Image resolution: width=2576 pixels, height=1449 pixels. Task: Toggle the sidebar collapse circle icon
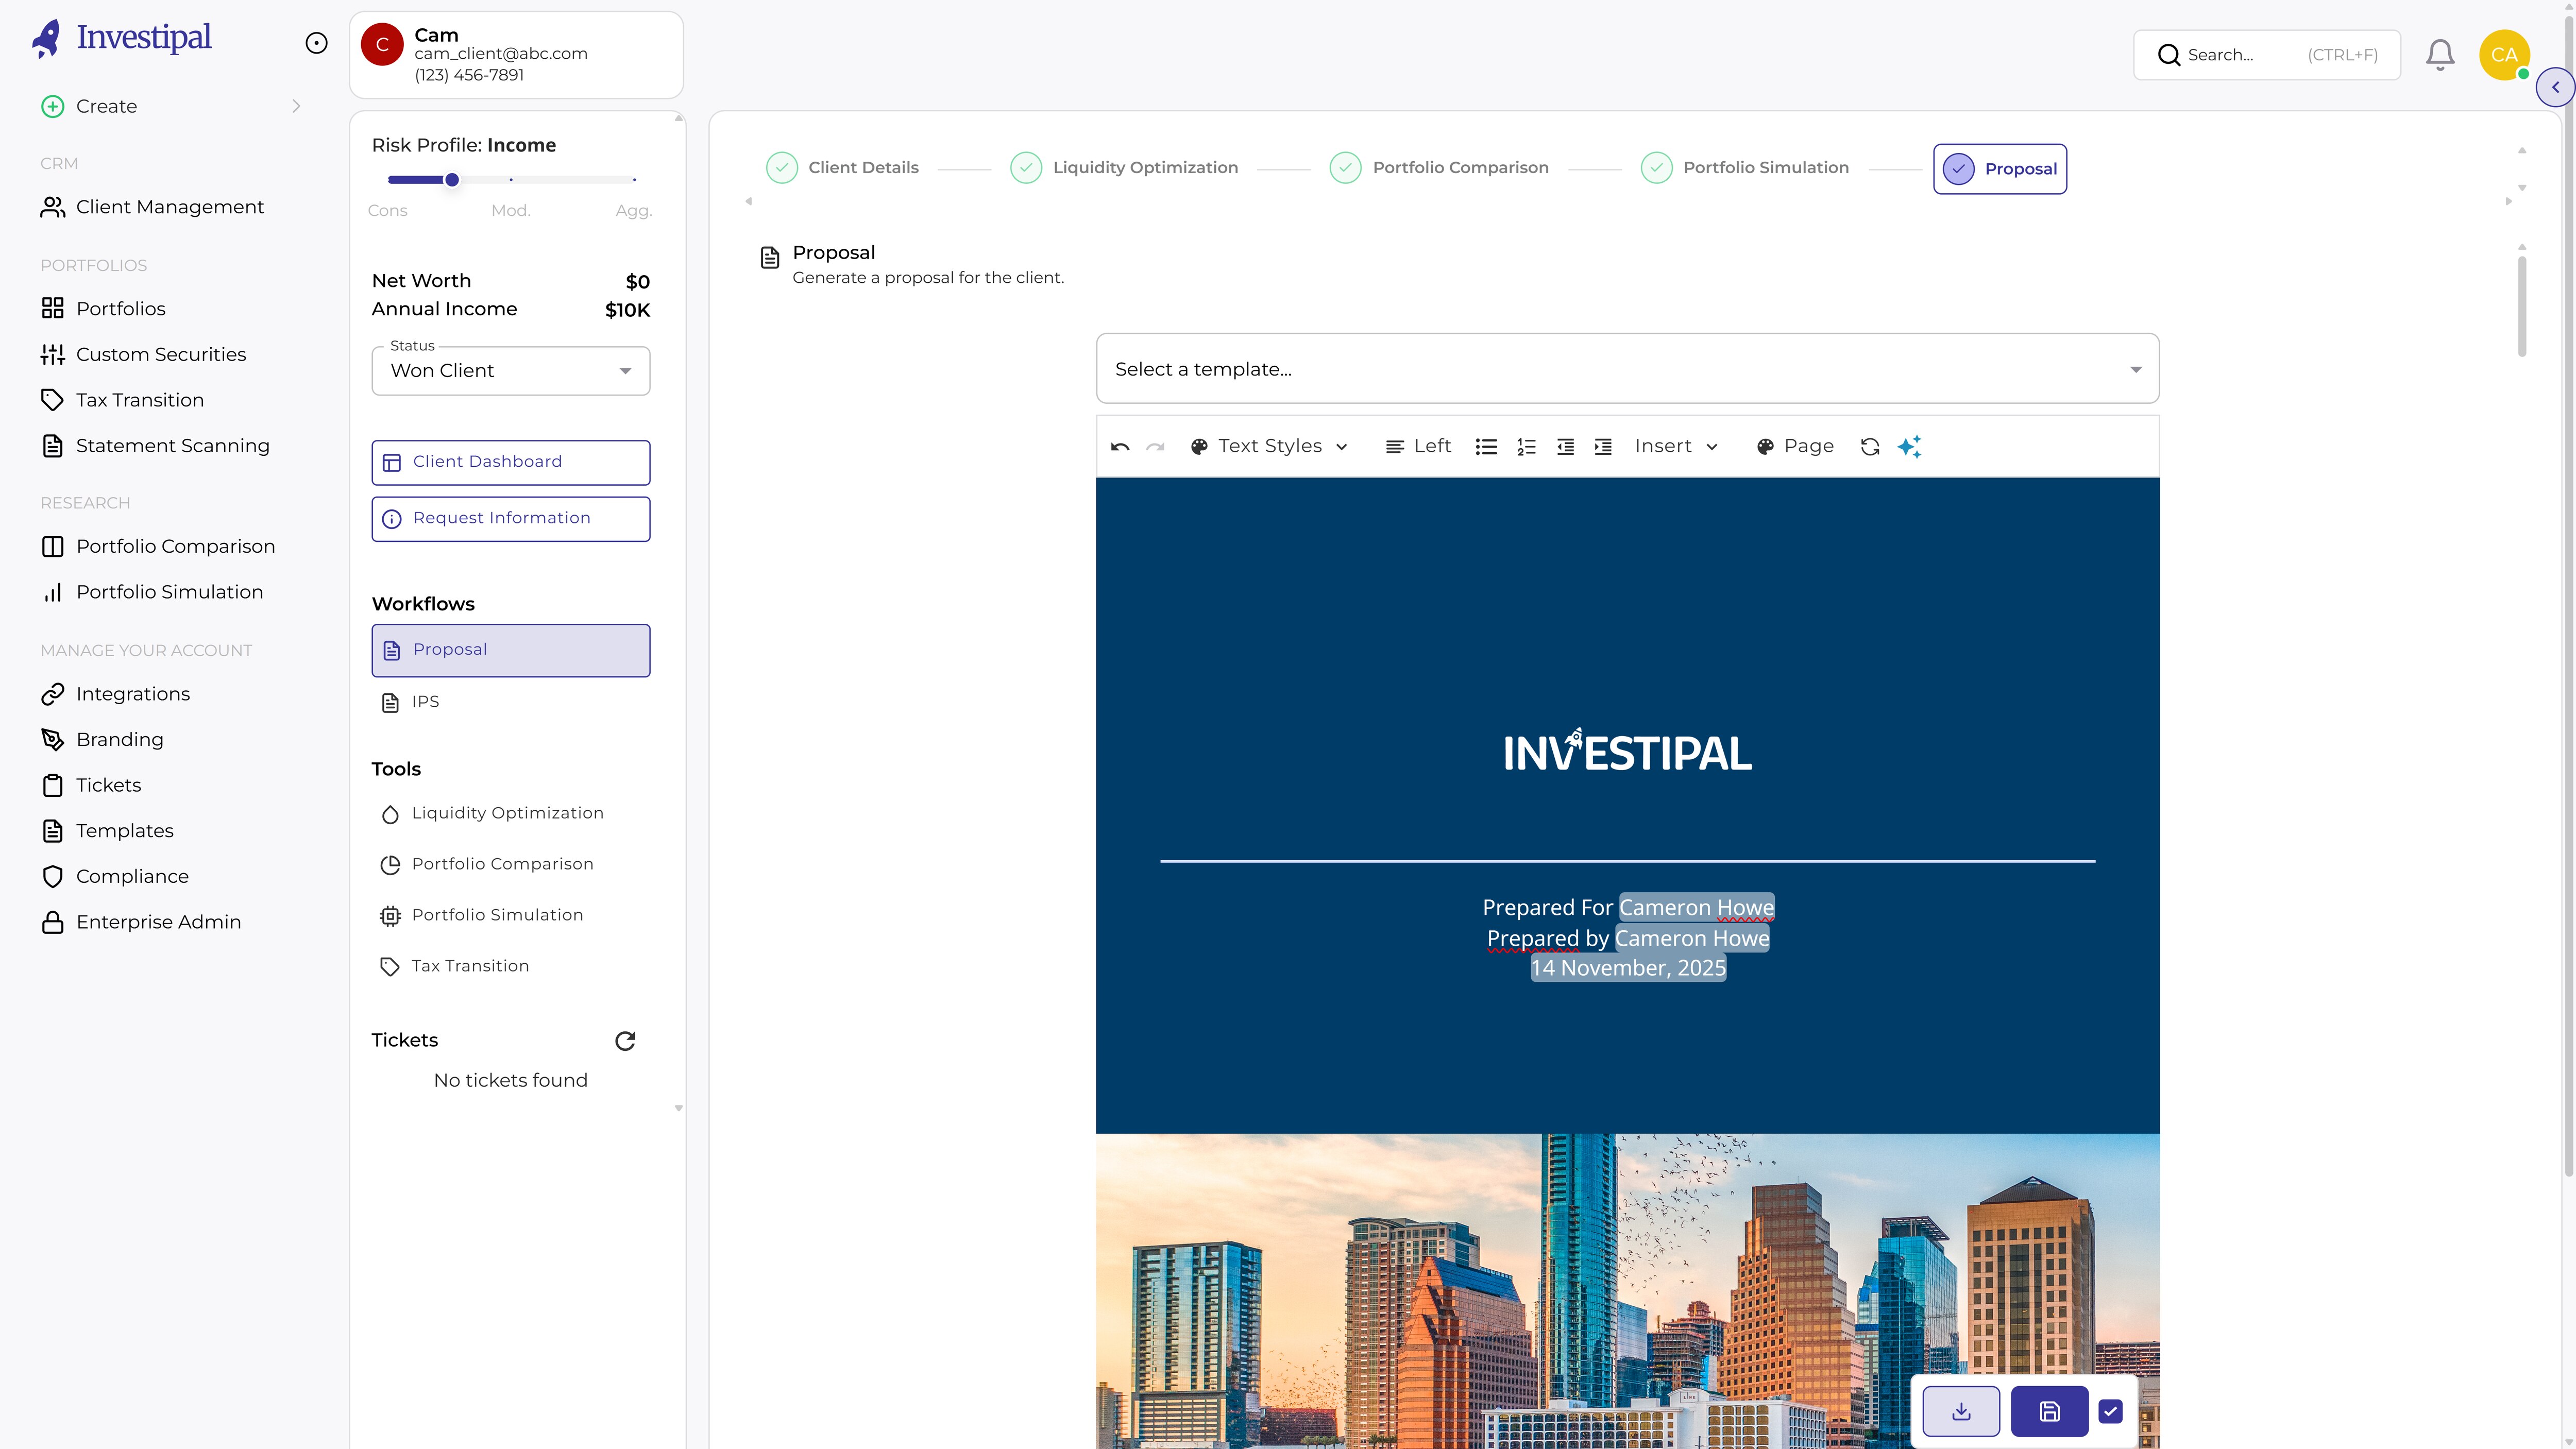click(x=316, y=43)
